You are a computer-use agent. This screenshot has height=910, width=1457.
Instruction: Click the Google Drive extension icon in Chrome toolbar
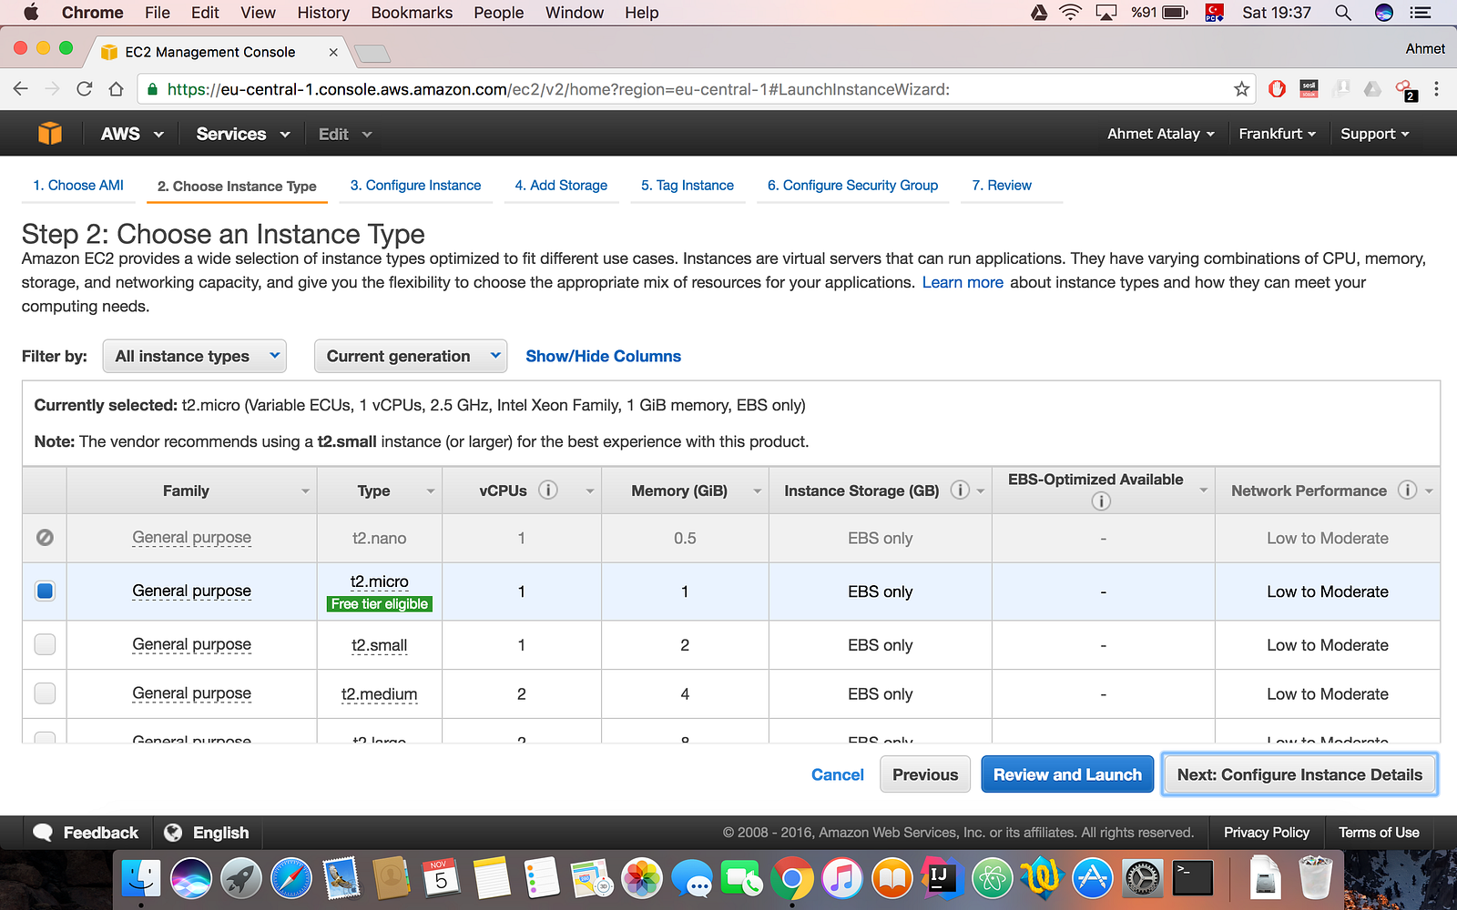[1372, 89]
